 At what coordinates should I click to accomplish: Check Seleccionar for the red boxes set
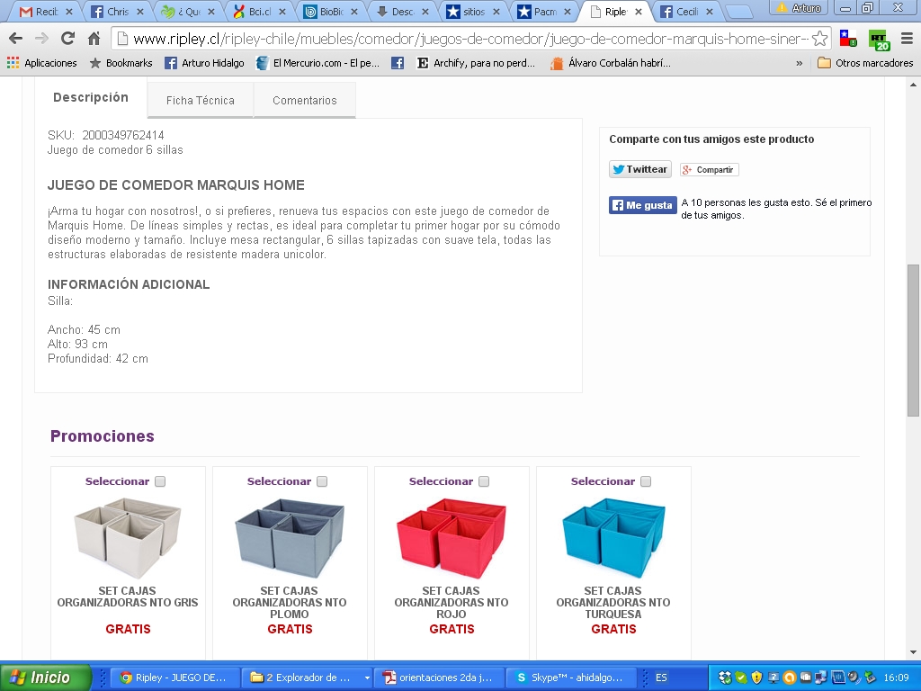pos(484,481)
